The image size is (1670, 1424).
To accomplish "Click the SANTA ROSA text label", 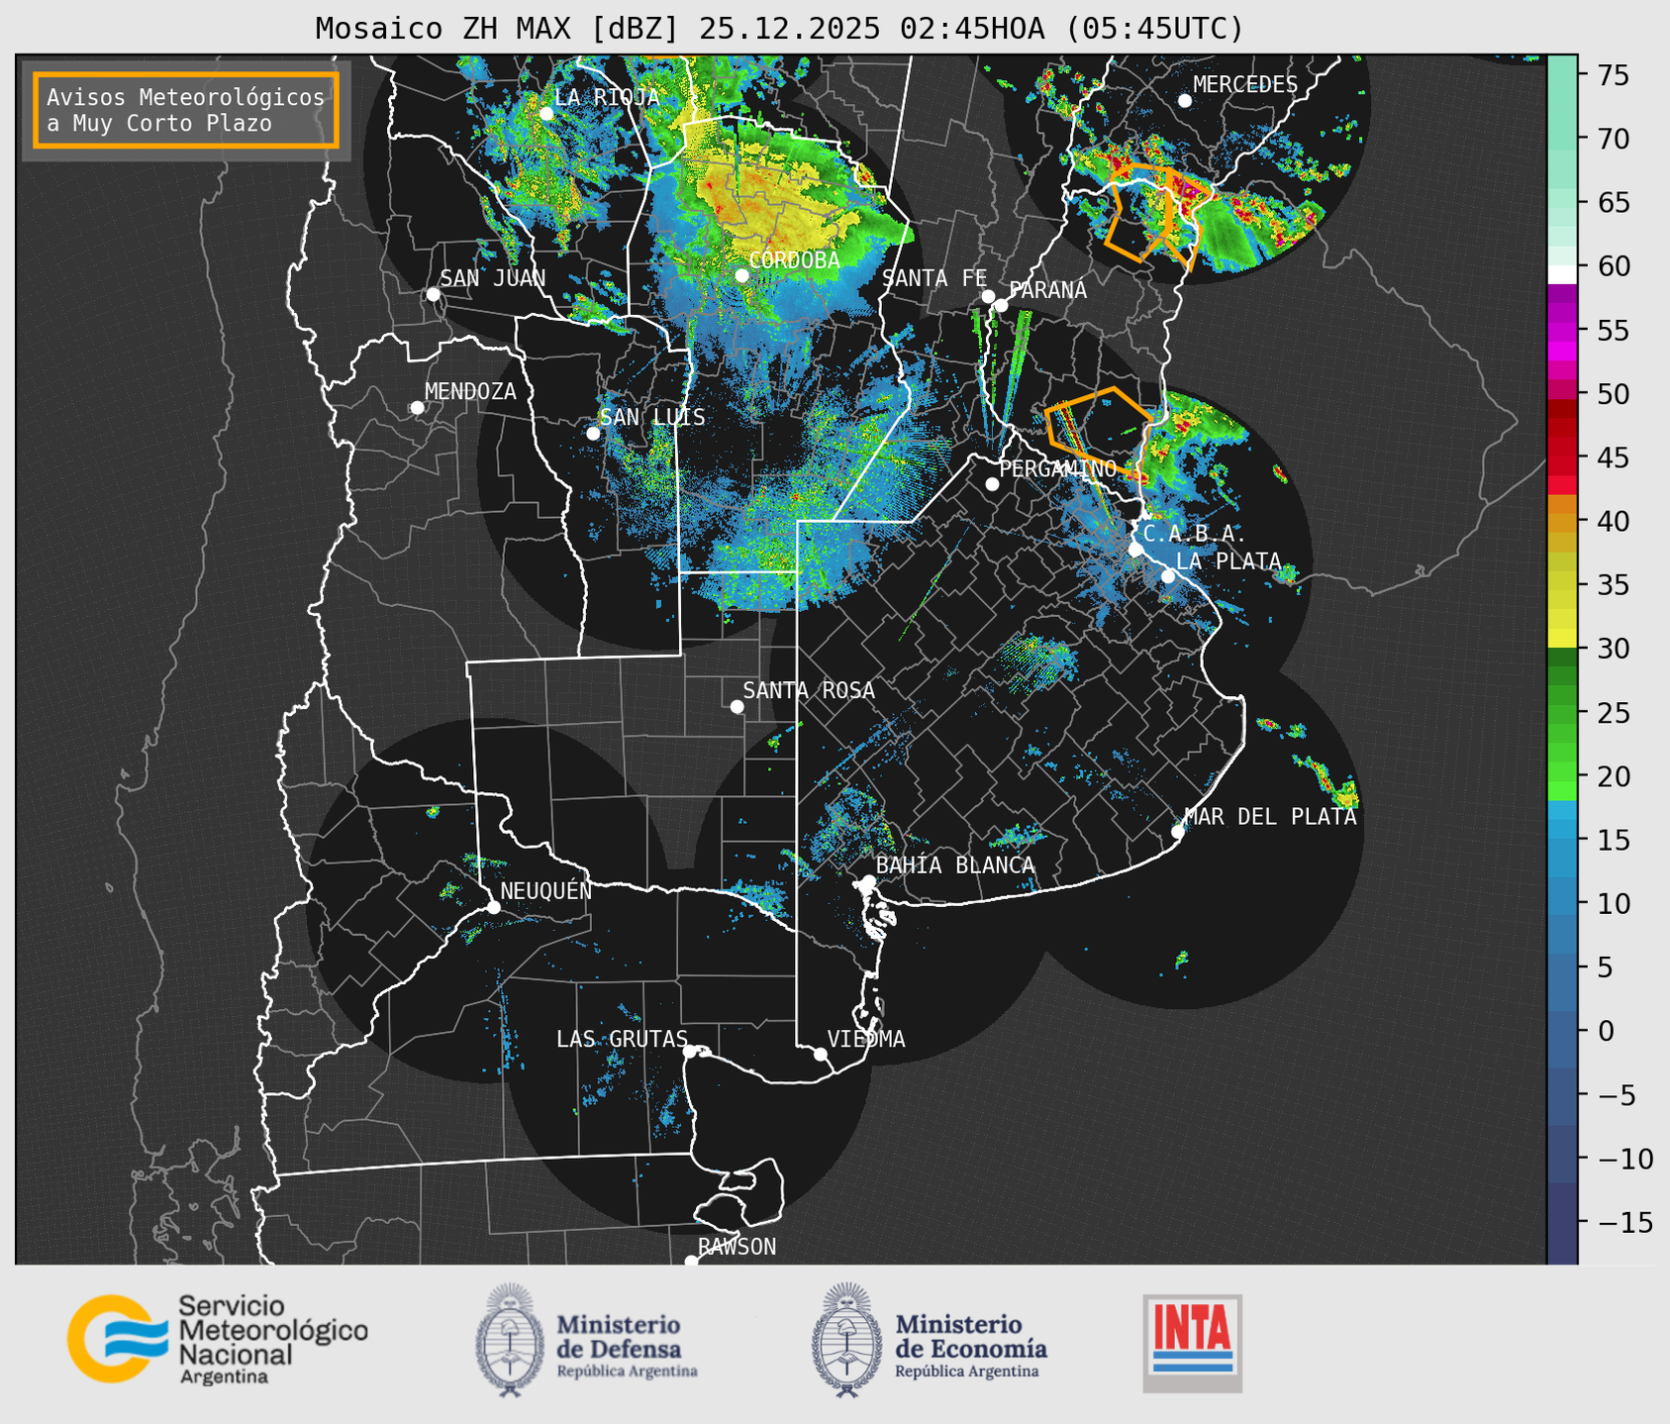I will pyautogui.click(x=809, y=690).
